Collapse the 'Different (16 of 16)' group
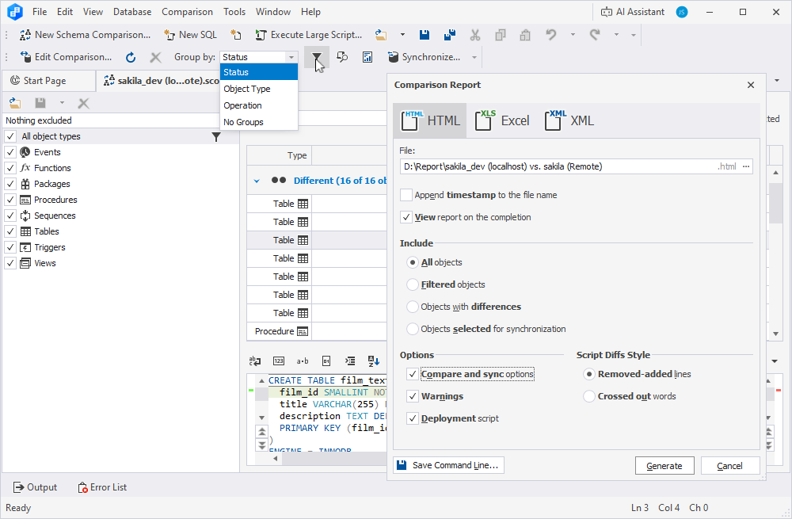The width and height of the screenshot is (792, 519). point(256,180)
